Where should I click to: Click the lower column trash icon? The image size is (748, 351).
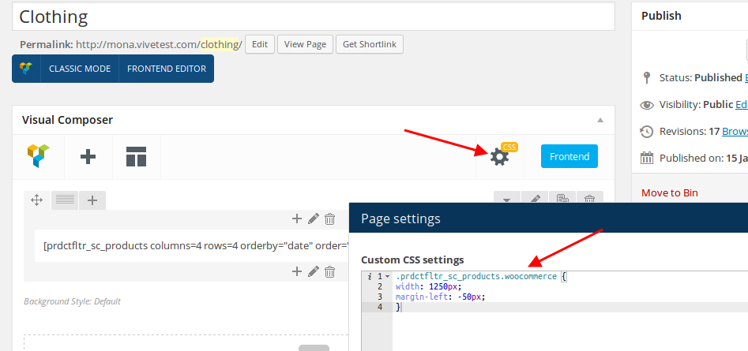tap(329, 271)
